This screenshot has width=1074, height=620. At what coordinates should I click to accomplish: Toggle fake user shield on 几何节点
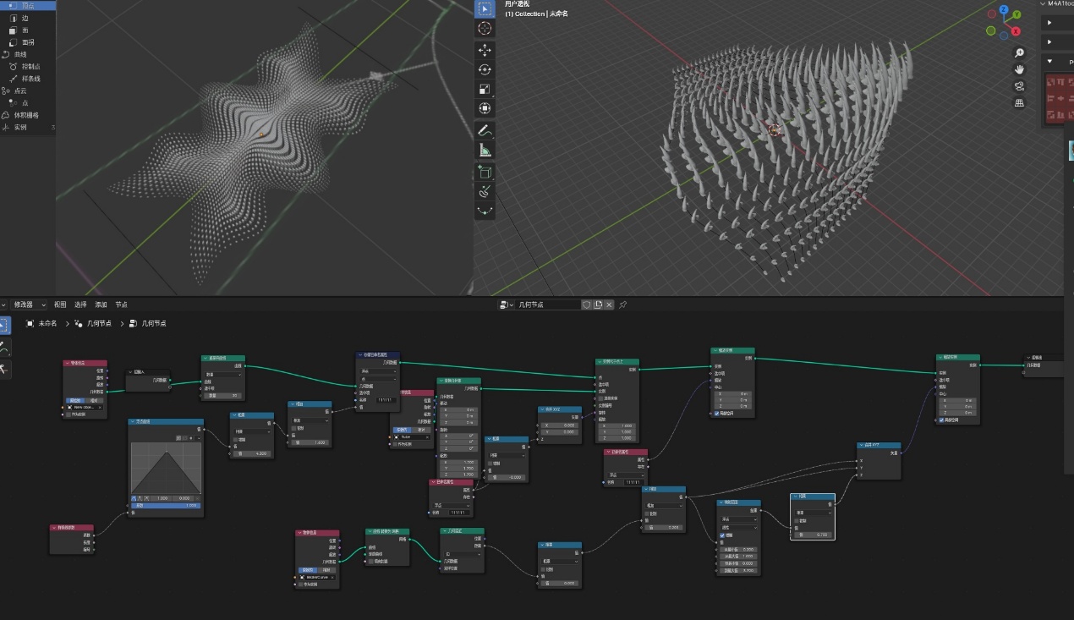[586, 305]
